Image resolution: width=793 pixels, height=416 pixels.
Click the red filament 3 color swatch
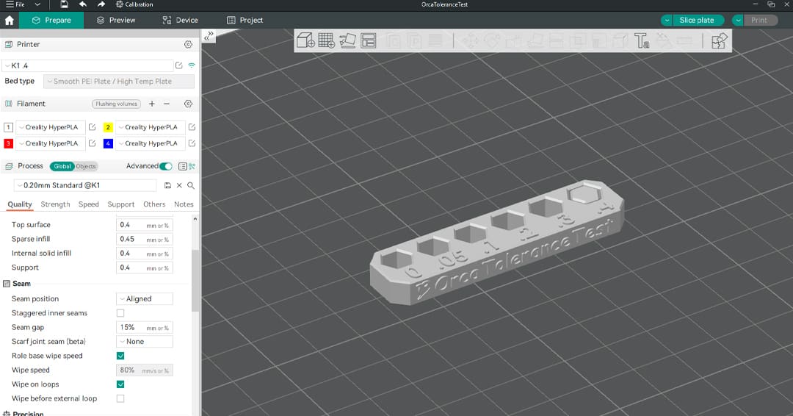click(8, 144)
